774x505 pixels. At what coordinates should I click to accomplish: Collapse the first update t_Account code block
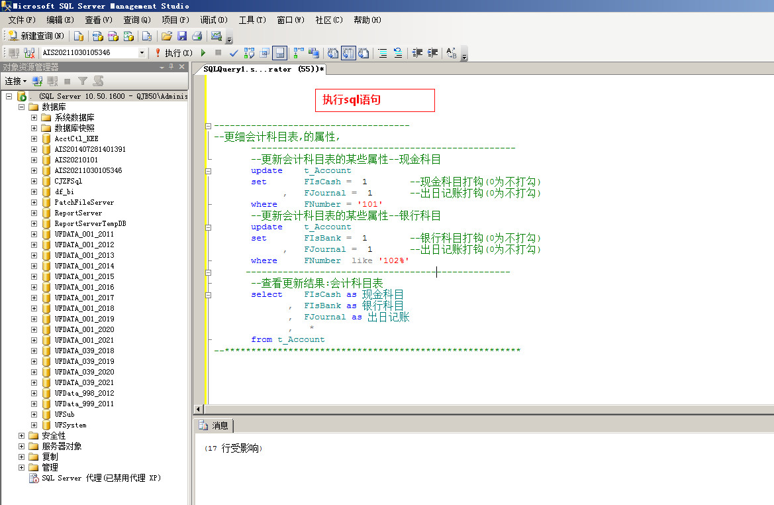(209, 171)
